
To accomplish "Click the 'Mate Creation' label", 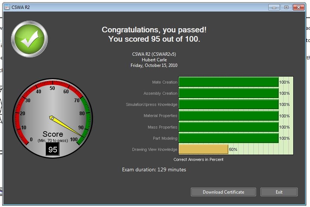I will click(165, 82).
